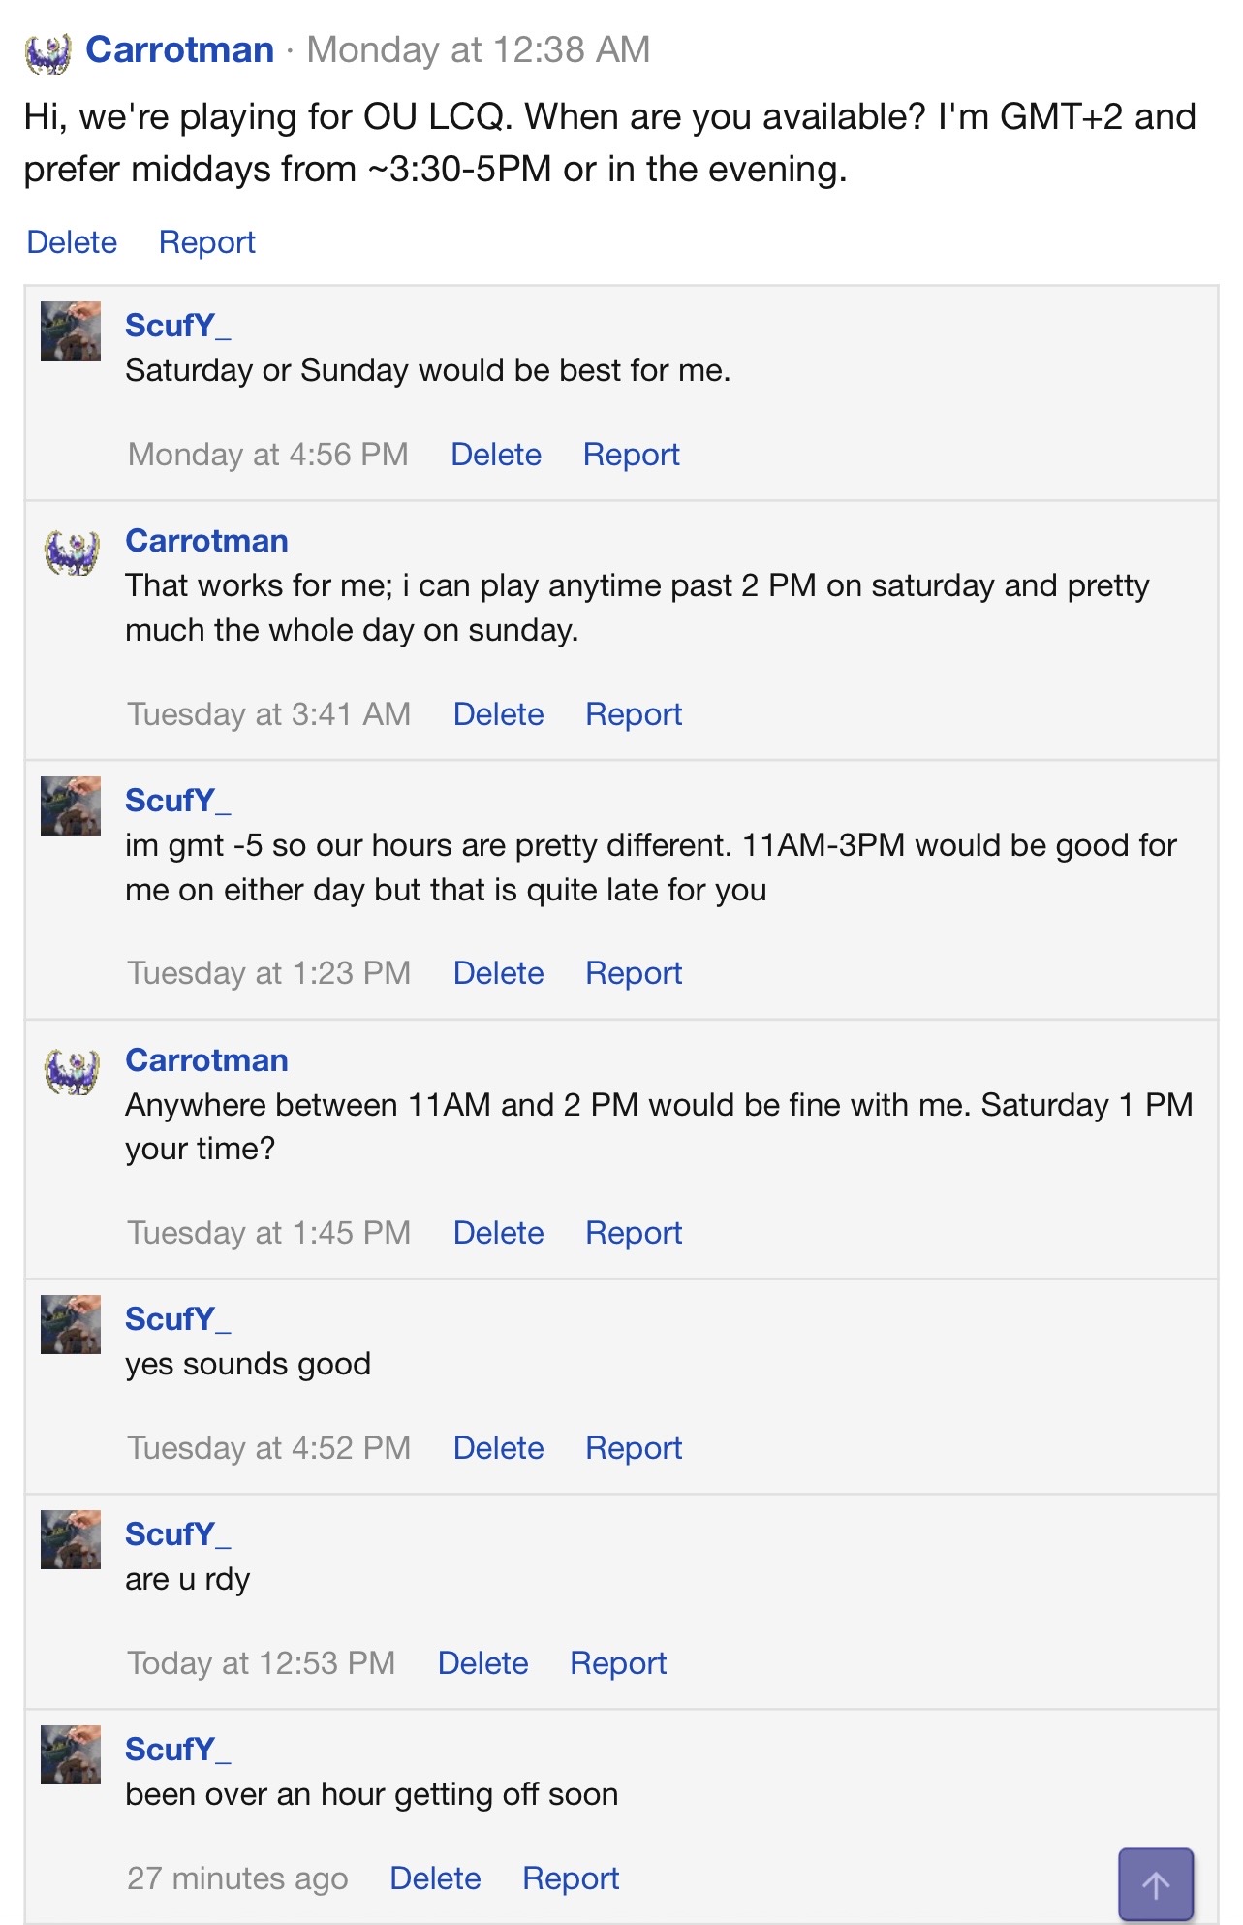This screenshot has height=1925, width=1243.
Task: Click Carrotman's avatar beside "That works for me"
Action: coord(72,552)
